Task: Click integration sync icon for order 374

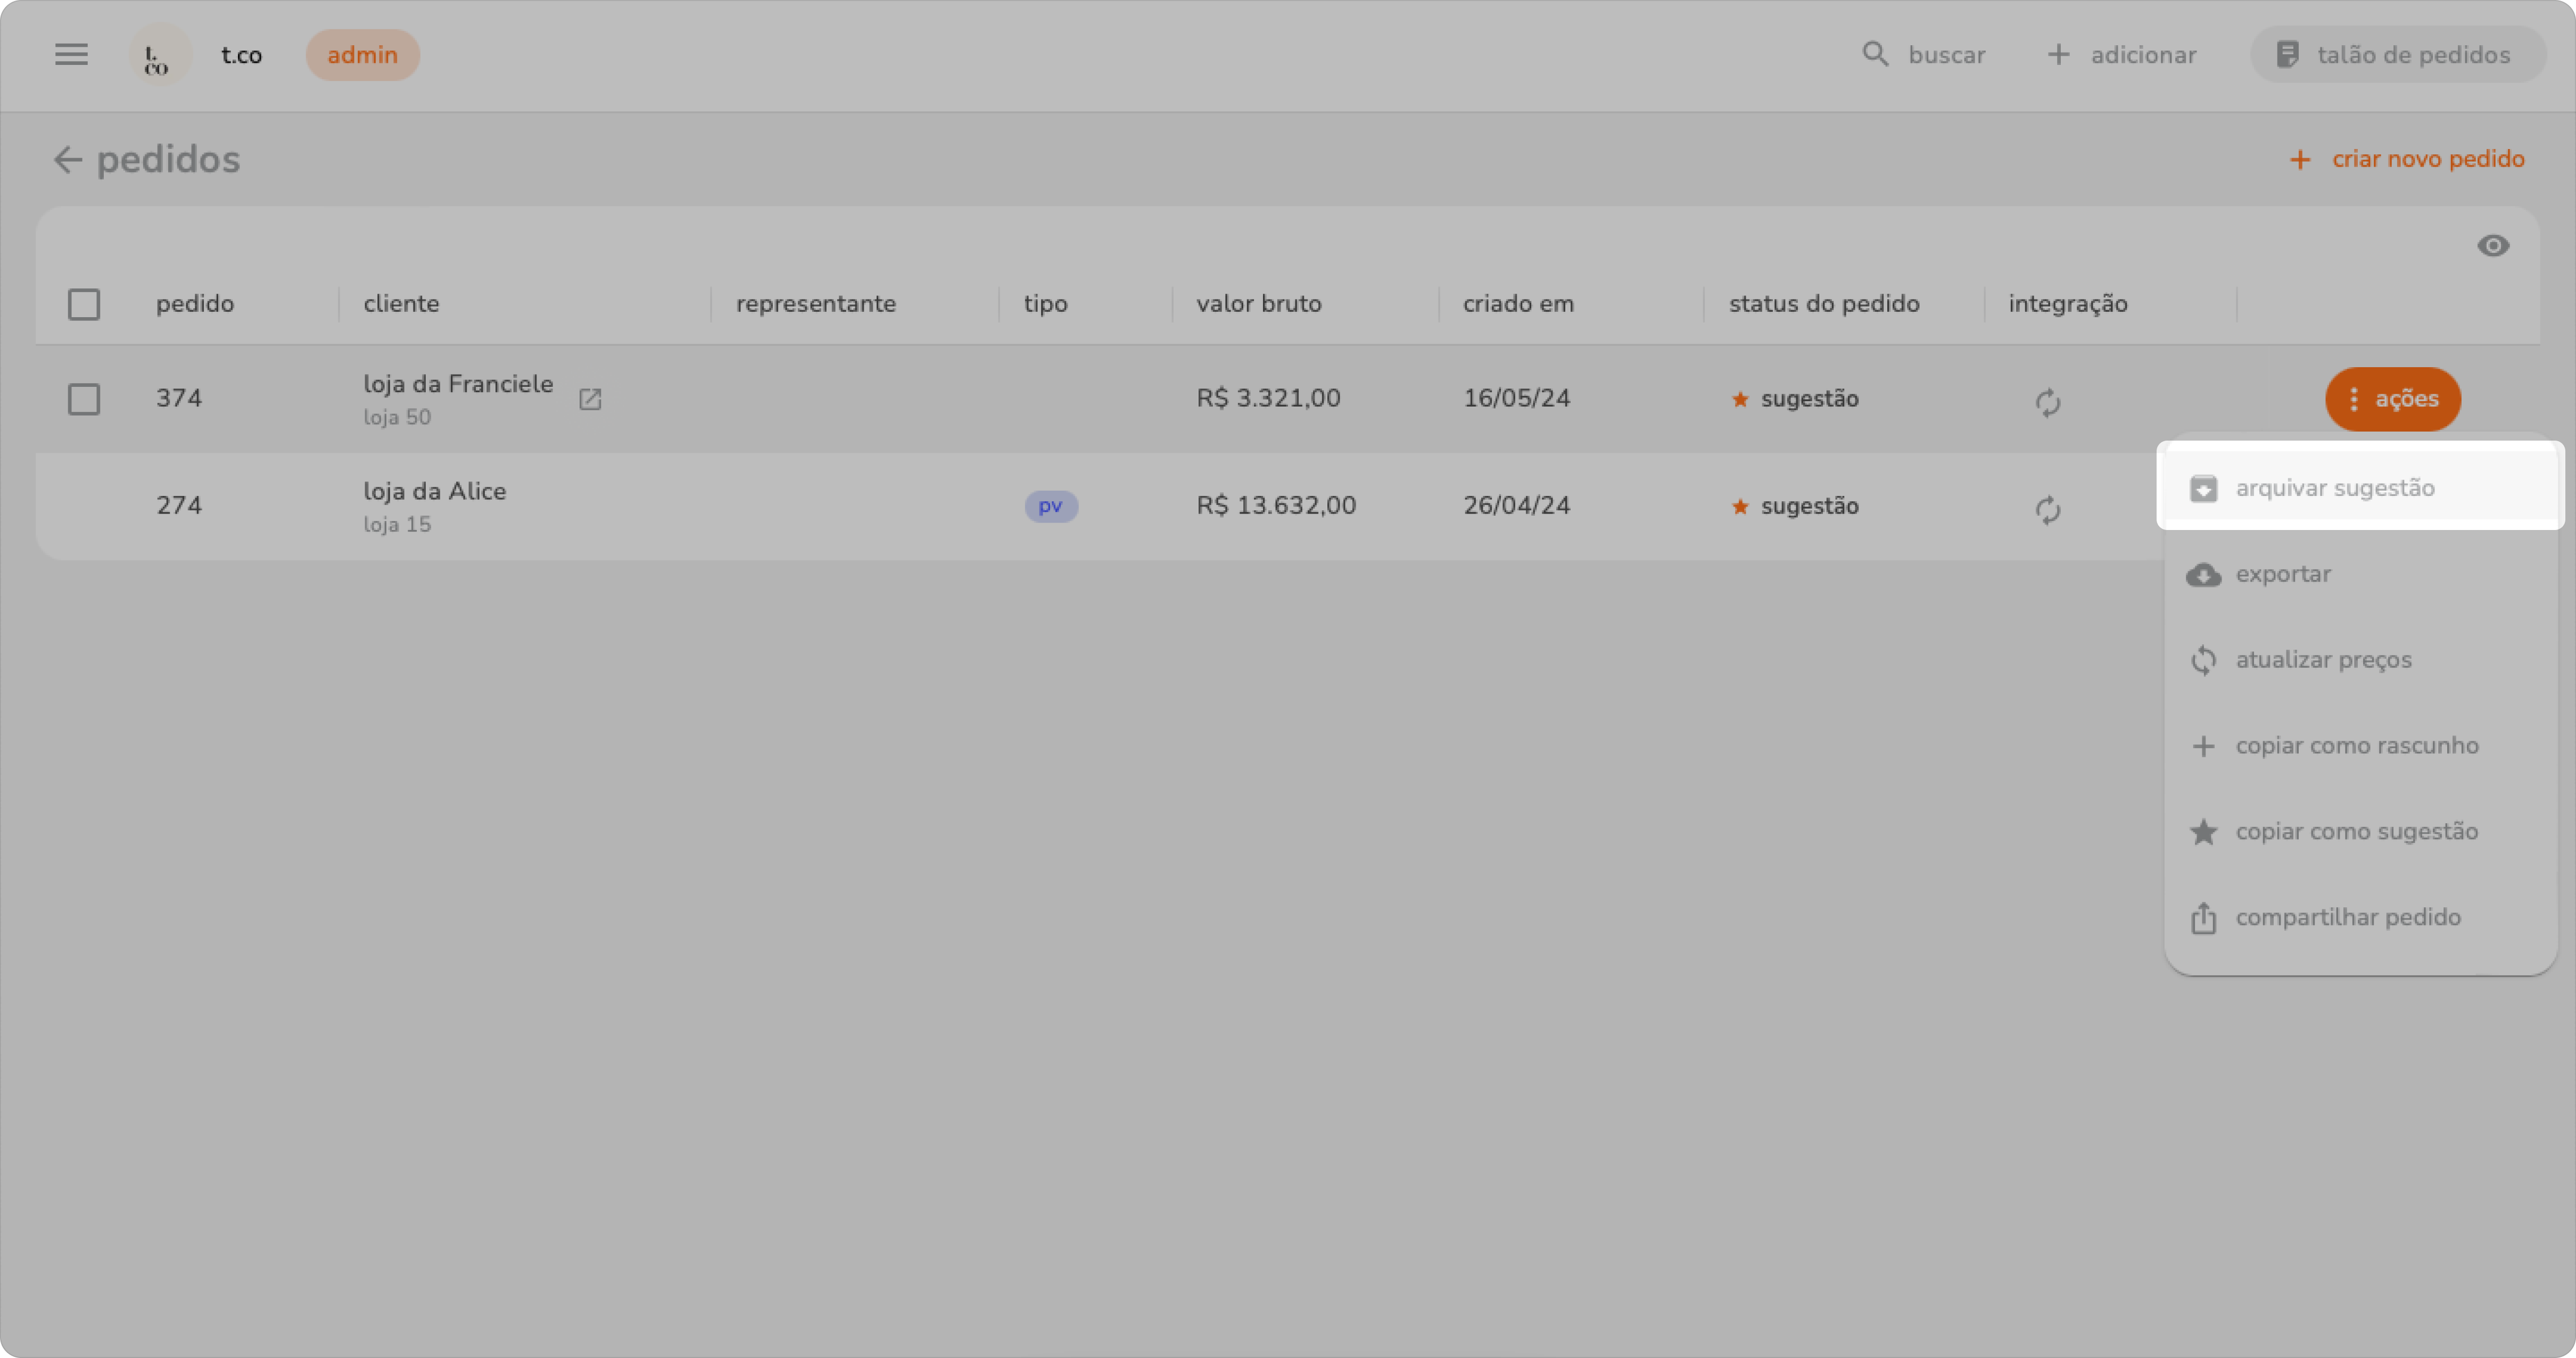Action: (x=2047, y=403)
